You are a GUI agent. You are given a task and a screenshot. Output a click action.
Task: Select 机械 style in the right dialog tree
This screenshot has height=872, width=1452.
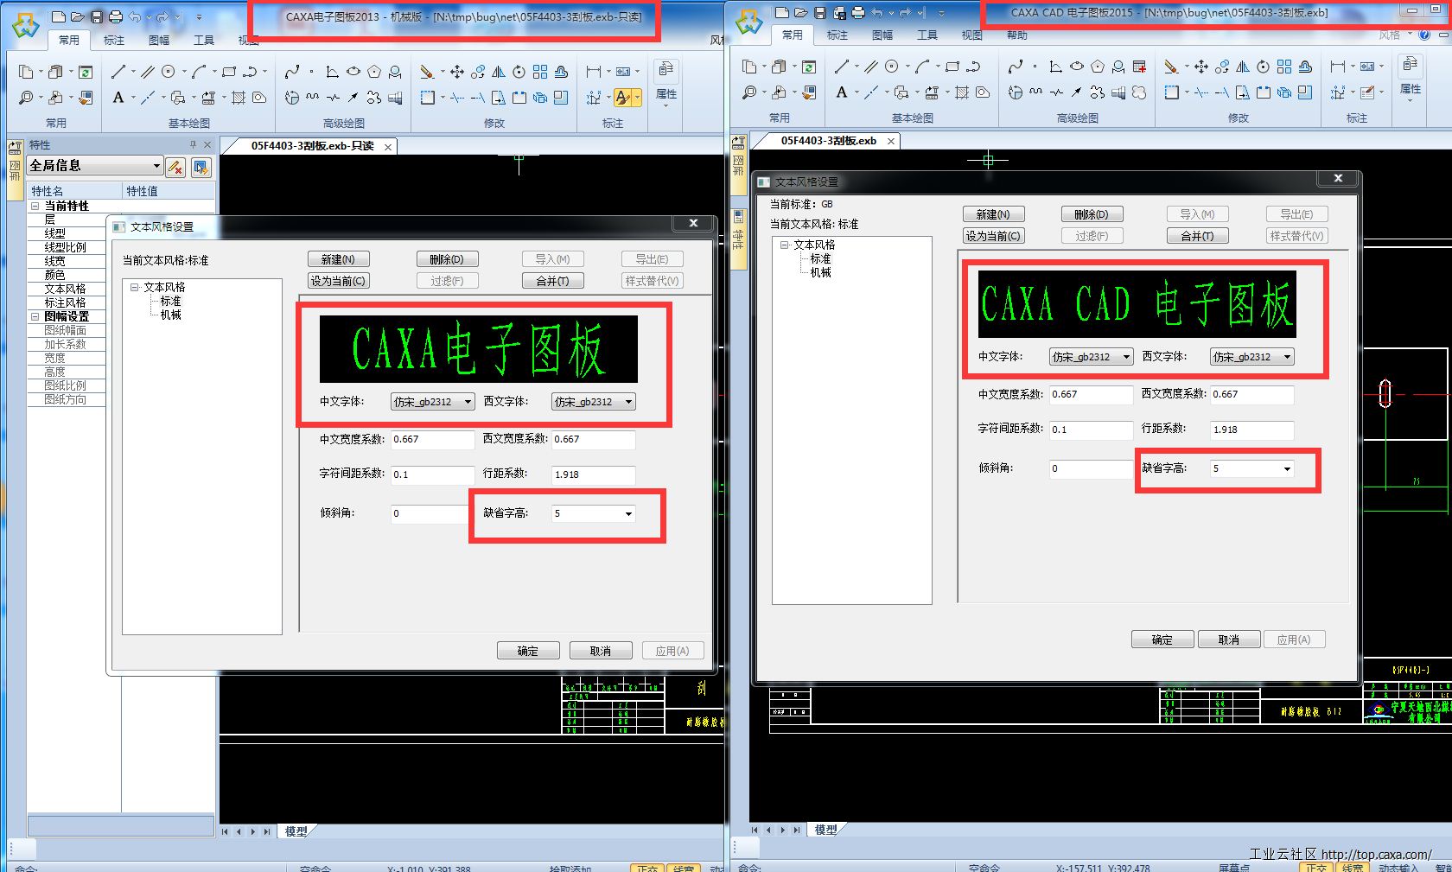[x=820, y=272]
